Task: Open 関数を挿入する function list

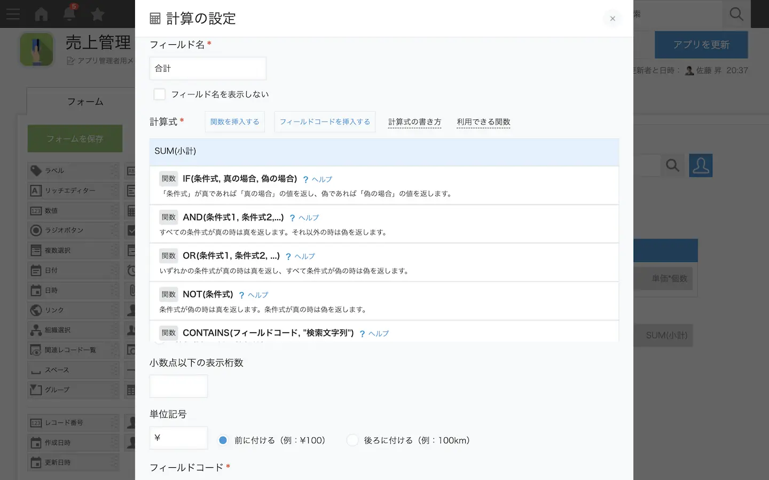Action: (x=234, y=122)
